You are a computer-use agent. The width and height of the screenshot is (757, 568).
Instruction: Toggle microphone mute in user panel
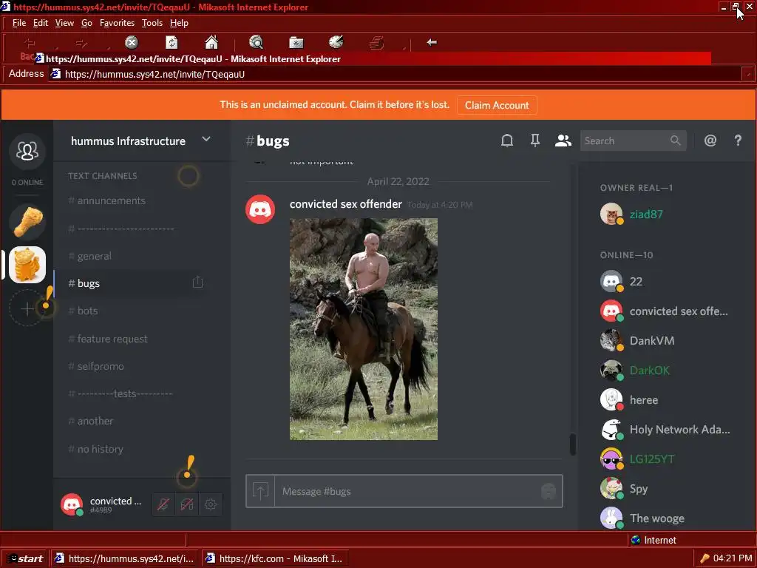163,504
